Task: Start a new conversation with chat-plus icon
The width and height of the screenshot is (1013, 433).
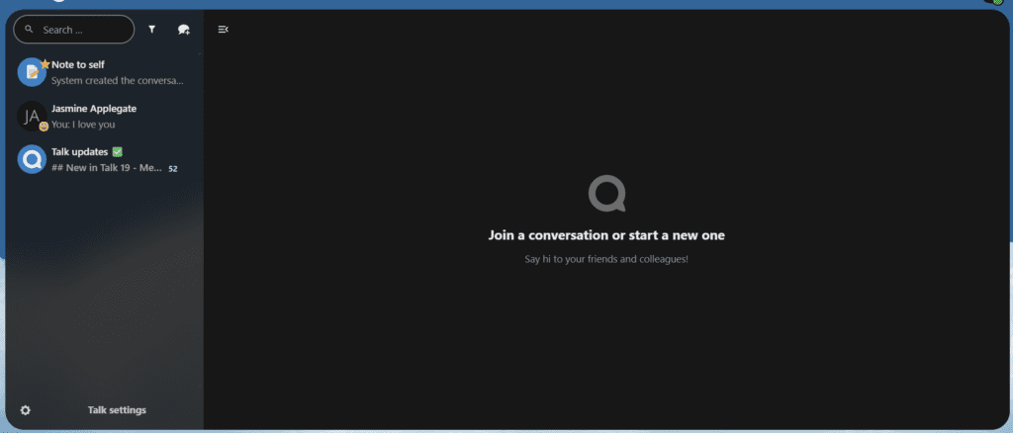Action: [183, 30]
